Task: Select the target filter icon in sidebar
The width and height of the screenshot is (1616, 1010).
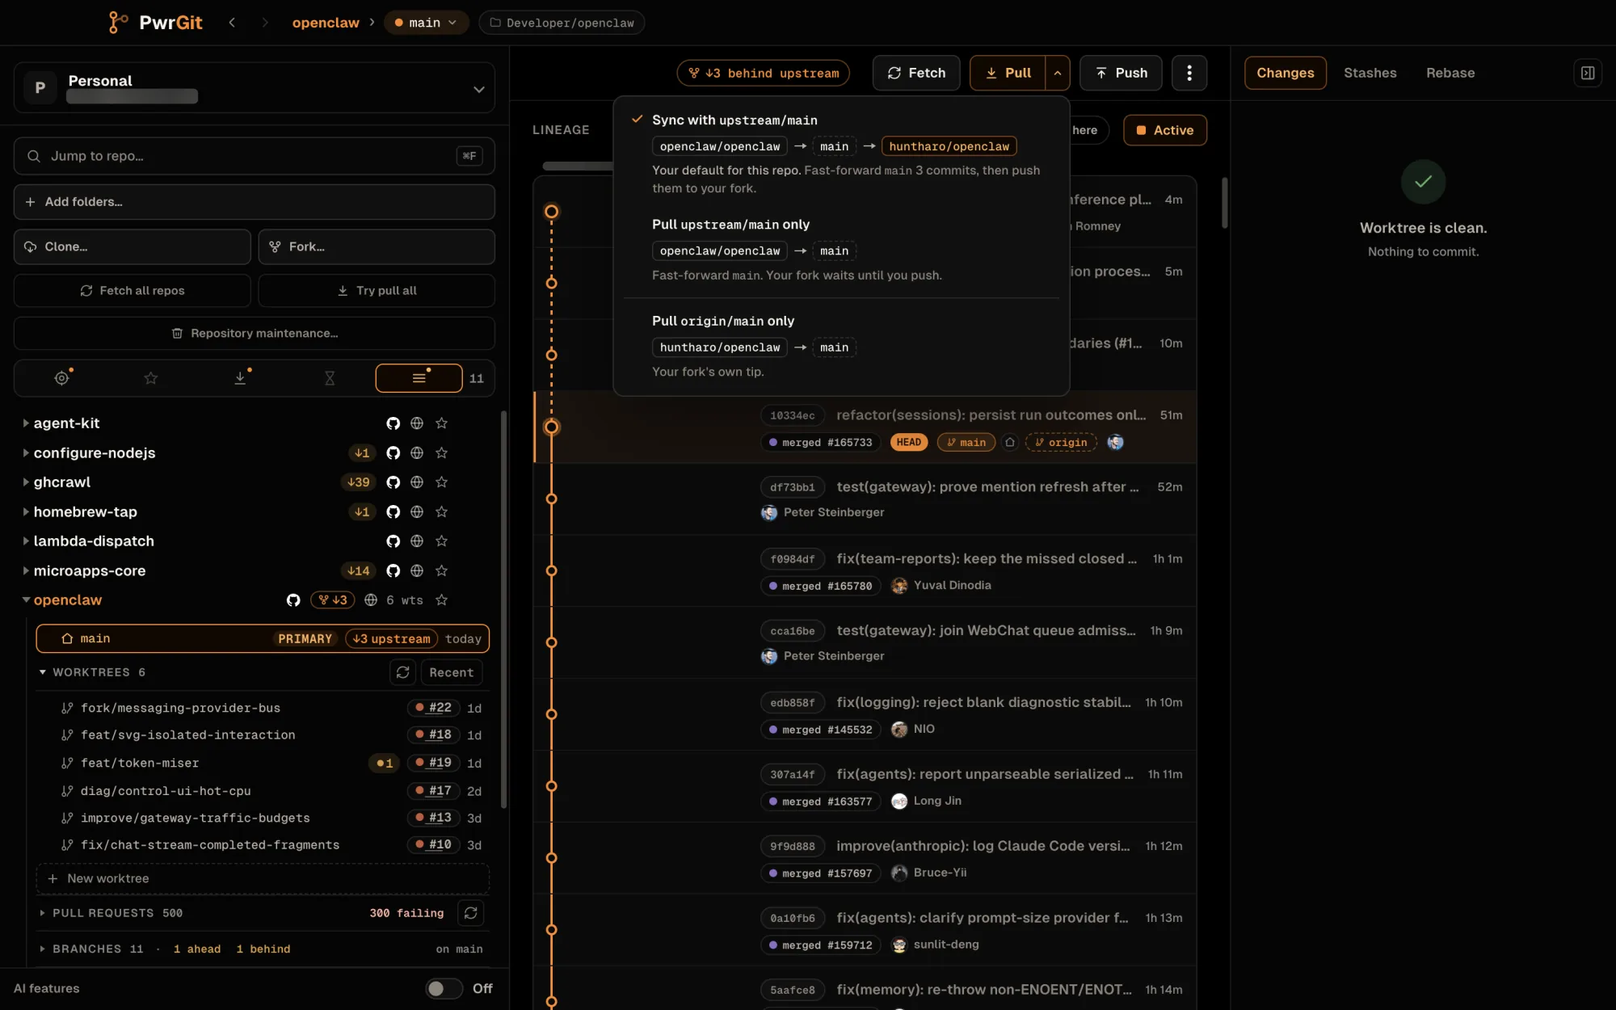Action: 61,378
